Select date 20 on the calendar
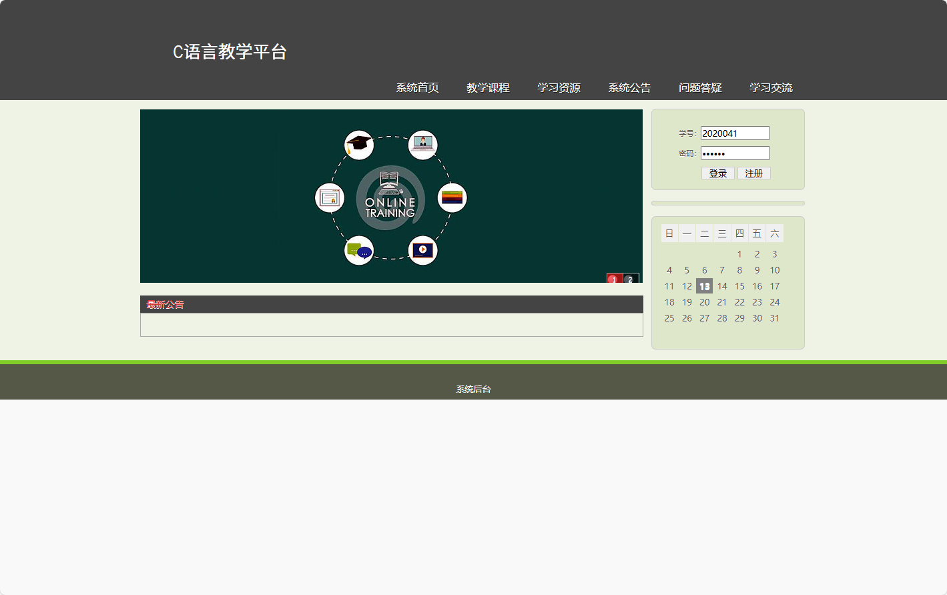This screenshot has width=947, height=595. [704, 302]
